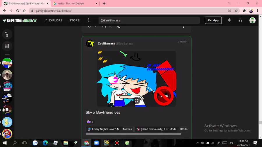The height and width of the screenshot is (147, 262).
Task: Click the @ZaulBarraca handle link
Action: (124, 44)
